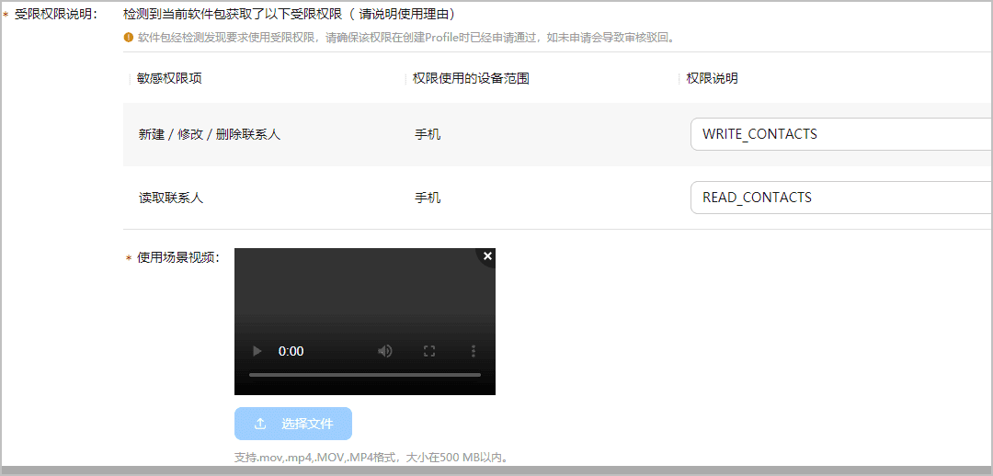Click the orange warning info icon
The width and height of the screenshot is (993, 476).
coord(129,38)
